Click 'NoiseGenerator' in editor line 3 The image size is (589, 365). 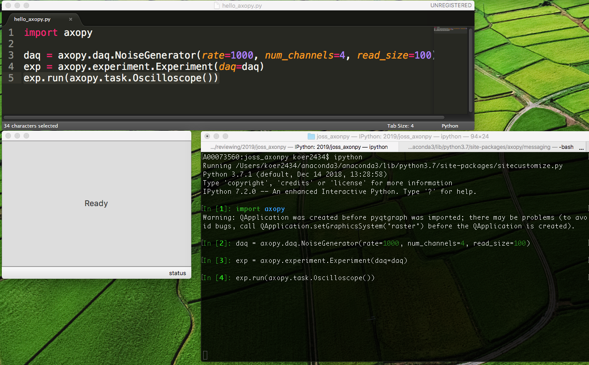(x=155, y=55)
